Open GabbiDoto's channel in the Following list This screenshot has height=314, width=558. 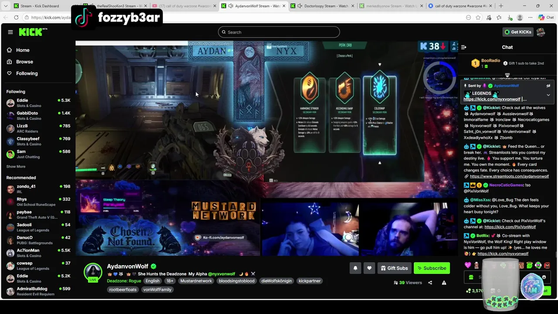38,116
